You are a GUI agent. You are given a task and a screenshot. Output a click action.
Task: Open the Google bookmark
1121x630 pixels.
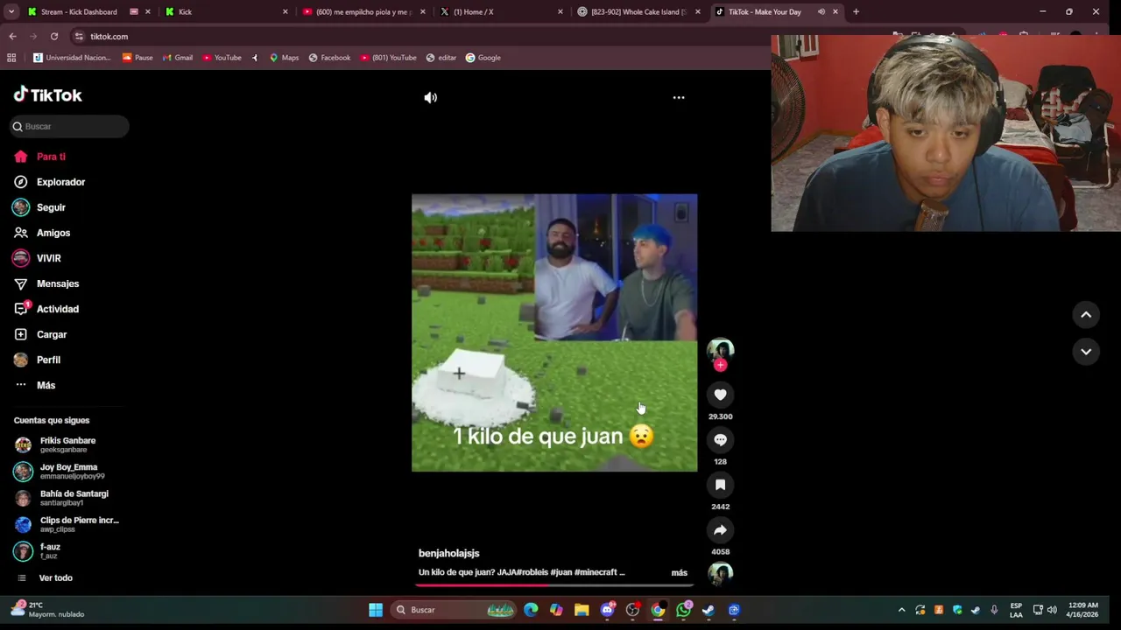pyautogui.click(x=483, y=58)
